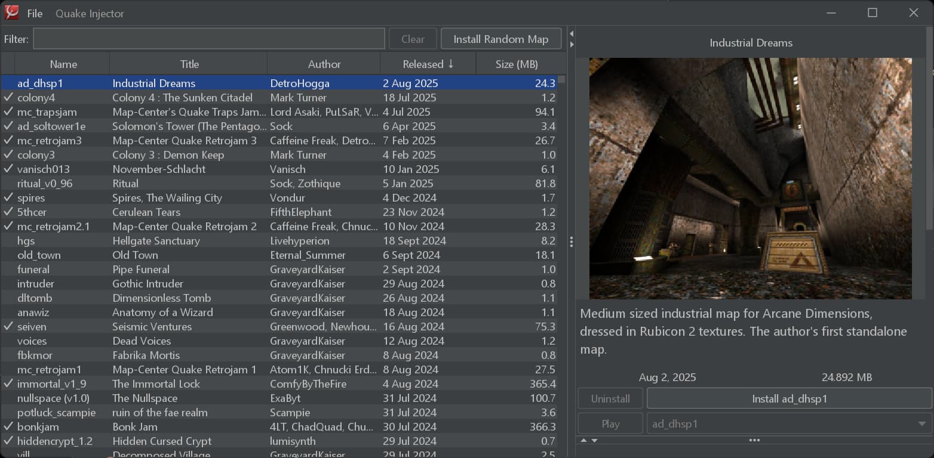Image resolution: width=934 pixels, height=458 pixels.
Task: Click the installed checkmark beside bonkjam
Action: 8,426
